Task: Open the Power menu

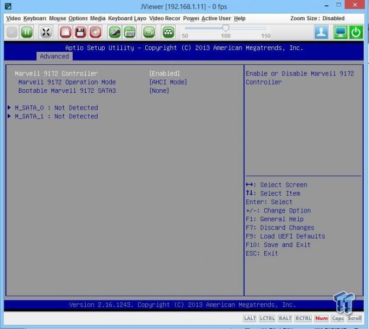Action: 191,18
